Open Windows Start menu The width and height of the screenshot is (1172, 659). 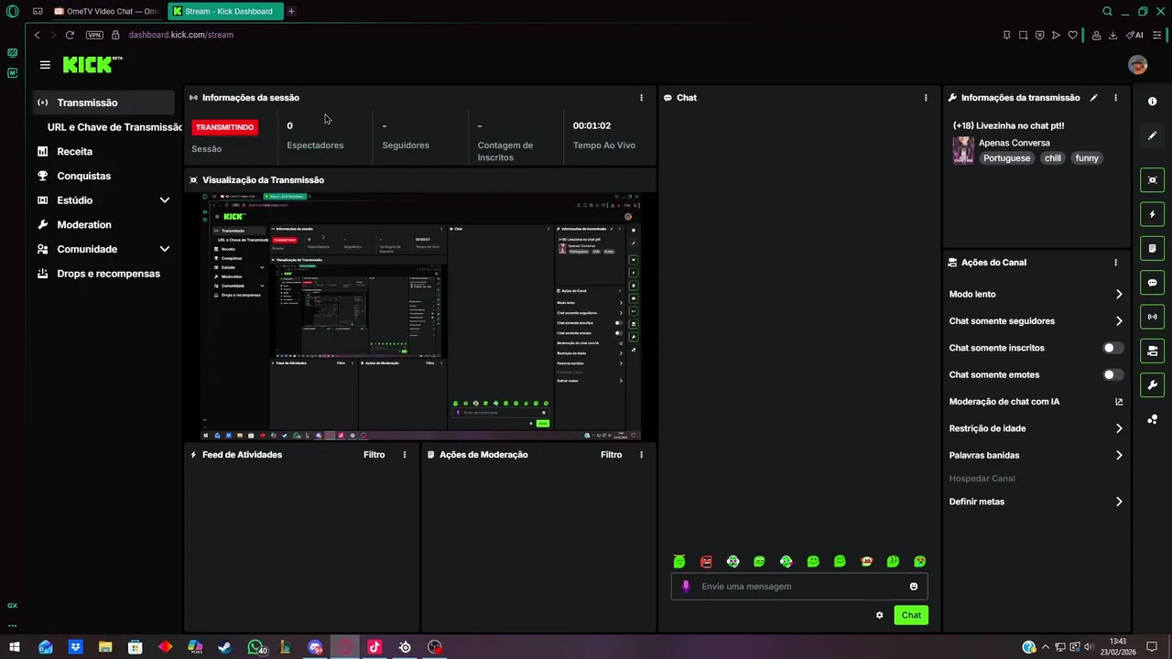tap(16, 647)
